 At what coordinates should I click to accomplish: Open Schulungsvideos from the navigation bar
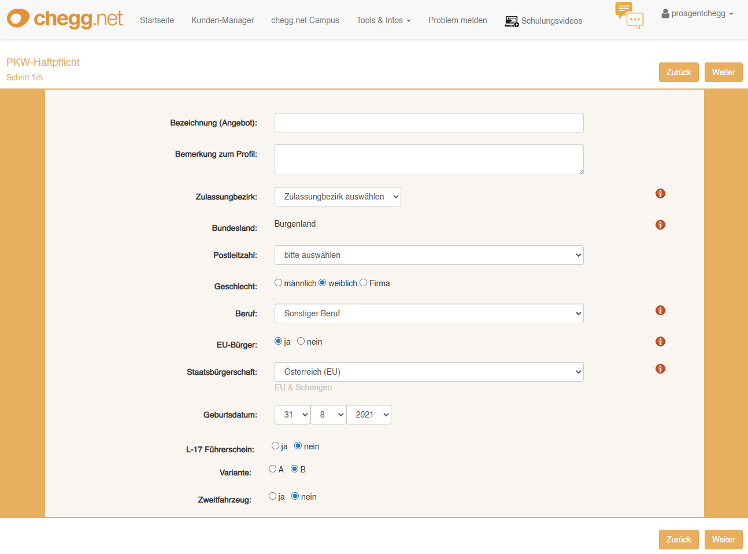[x=543, y=21]
